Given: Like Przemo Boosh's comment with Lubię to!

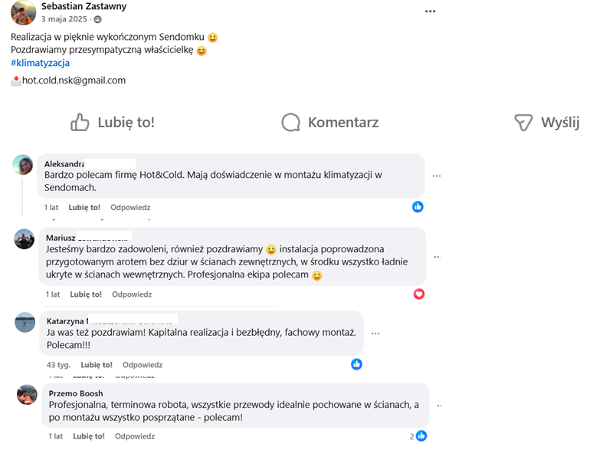Looking at the screenshot, I should [x=89, y=436].
